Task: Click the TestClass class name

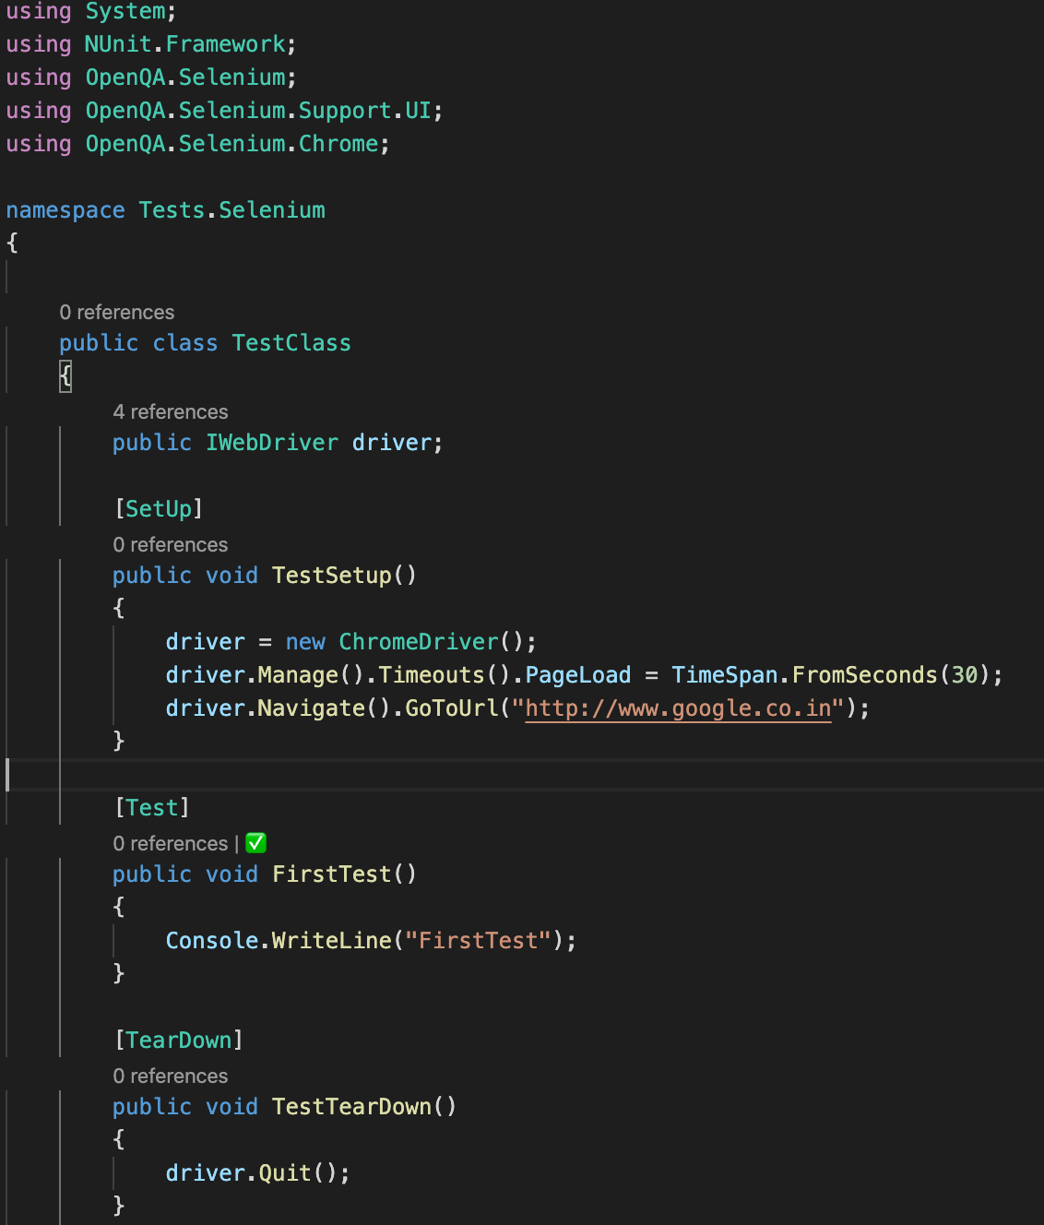Action: point(291,342)
